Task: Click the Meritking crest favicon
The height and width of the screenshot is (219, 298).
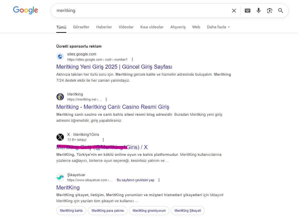Action: point(60,97)
